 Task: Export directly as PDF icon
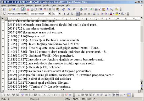pyautogui.click(x=28, y=9)
